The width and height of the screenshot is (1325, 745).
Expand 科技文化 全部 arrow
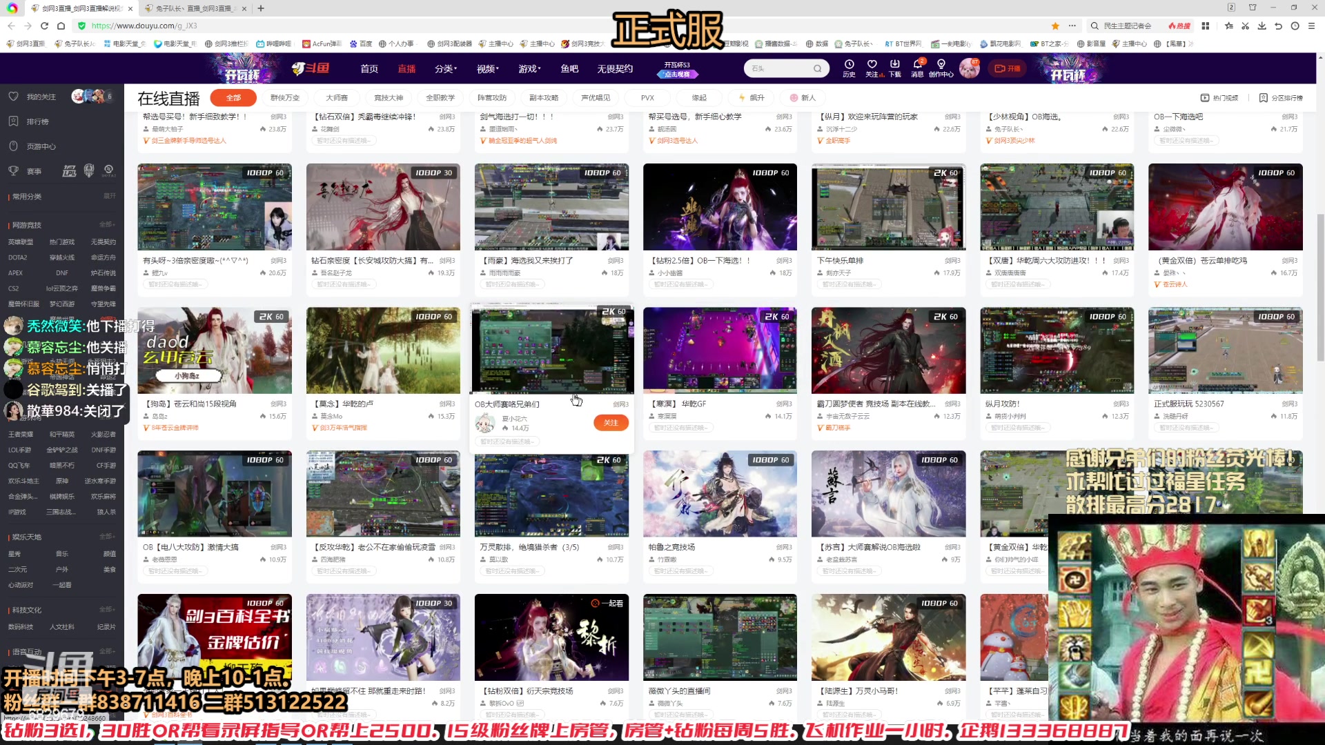(x=106, y=610)
